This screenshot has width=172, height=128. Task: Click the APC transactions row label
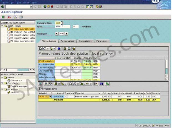(47, 61)
